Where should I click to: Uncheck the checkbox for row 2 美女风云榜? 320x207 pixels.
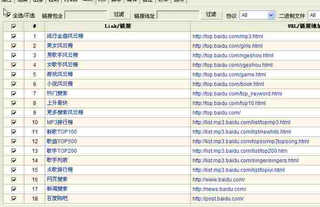tap(13, 46)
